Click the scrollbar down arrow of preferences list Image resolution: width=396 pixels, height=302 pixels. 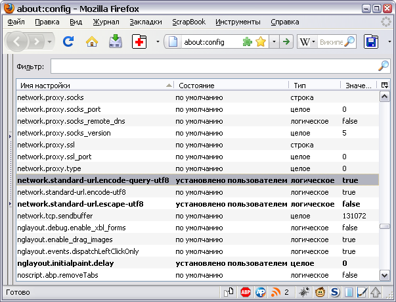(x=384, y=275)
